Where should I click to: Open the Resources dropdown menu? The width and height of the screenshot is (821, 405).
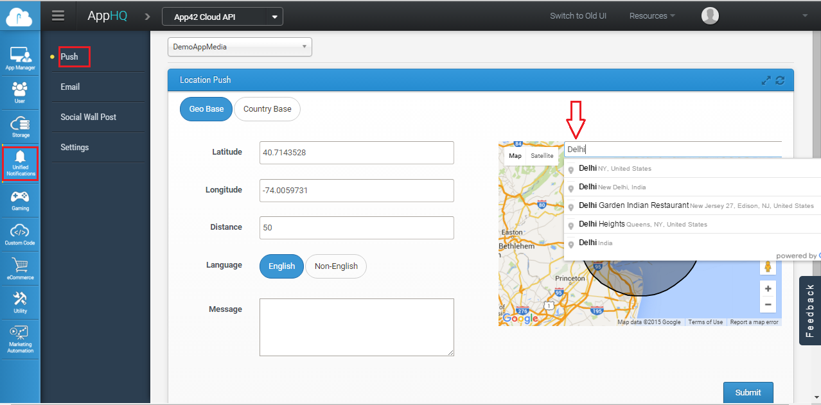pyautogui.click(x=652, y=16)
